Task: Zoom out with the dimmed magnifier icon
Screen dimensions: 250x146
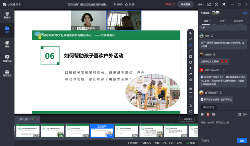Action: pyautogui.click(x=191, y=96)
